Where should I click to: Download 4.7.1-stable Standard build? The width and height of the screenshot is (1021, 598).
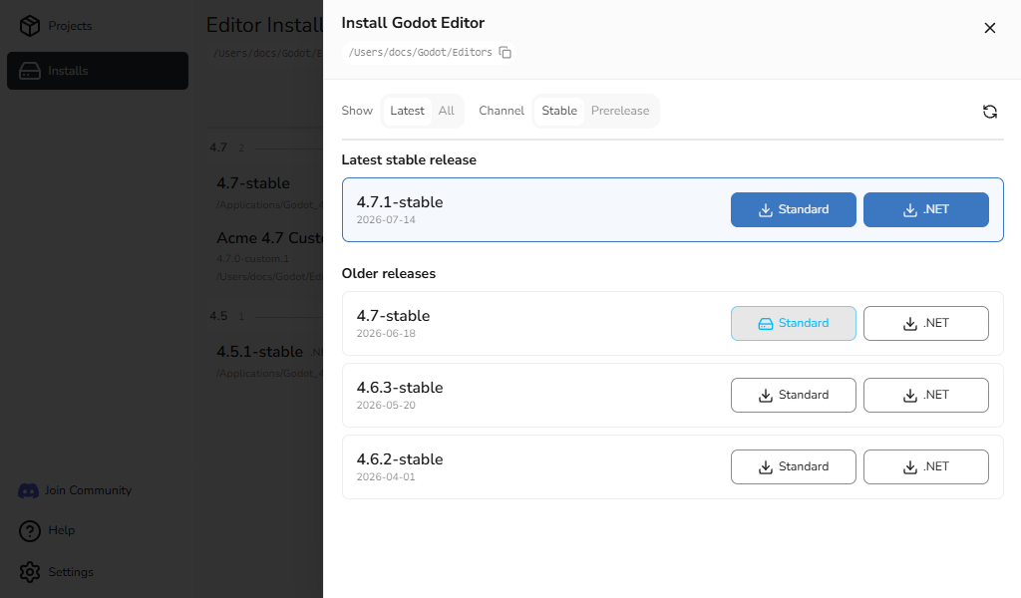[793, 209]
